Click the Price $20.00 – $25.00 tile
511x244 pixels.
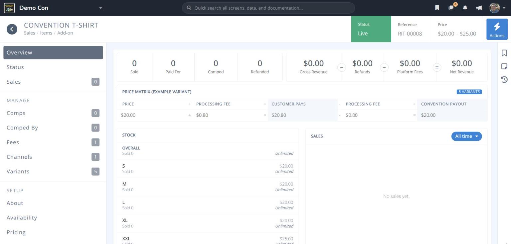pos(457,29)
